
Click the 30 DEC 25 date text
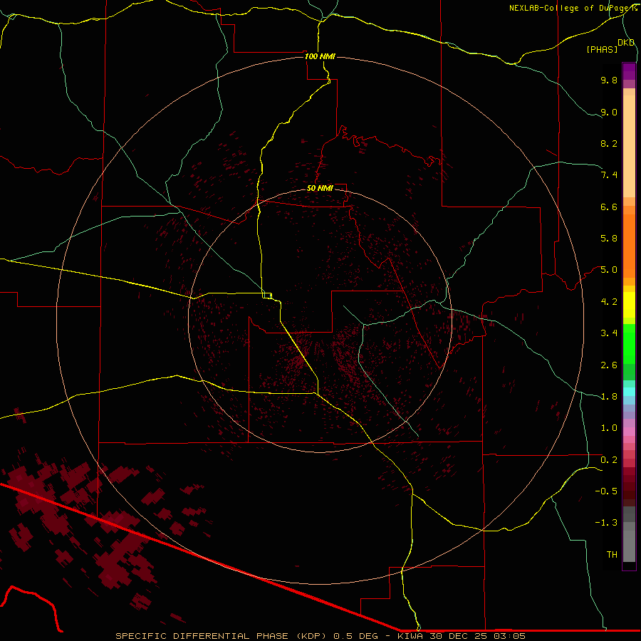(x=459, y=636)
